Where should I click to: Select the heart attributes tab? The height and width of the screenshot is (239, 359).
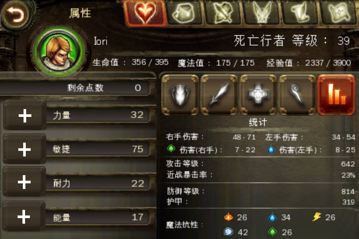pyautogui.click(x=145, y=12)
